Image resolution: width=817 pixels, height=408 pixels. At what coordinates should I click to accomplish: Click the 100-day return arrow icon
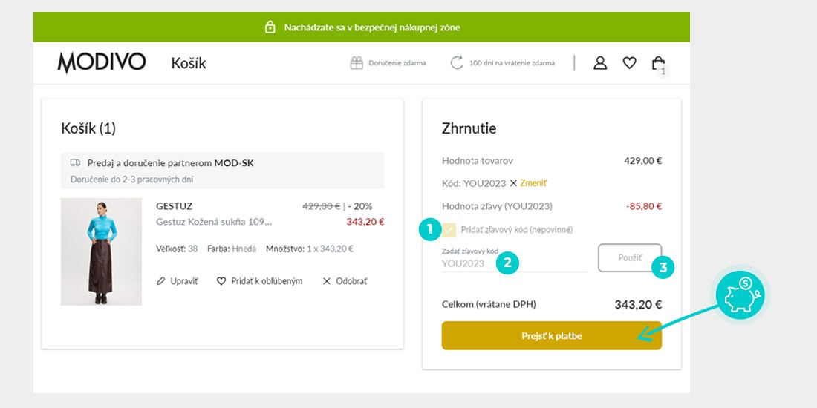(x=457, y=63)
